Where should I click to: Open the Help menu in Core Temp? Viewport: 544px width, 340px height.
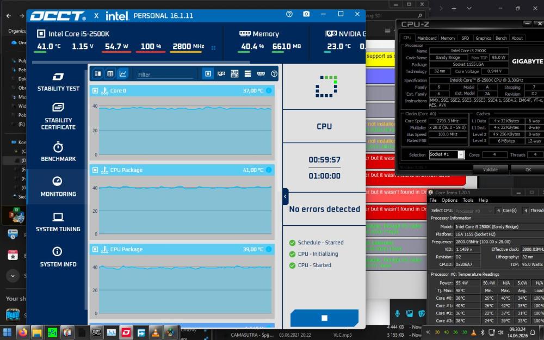point(483,200)
